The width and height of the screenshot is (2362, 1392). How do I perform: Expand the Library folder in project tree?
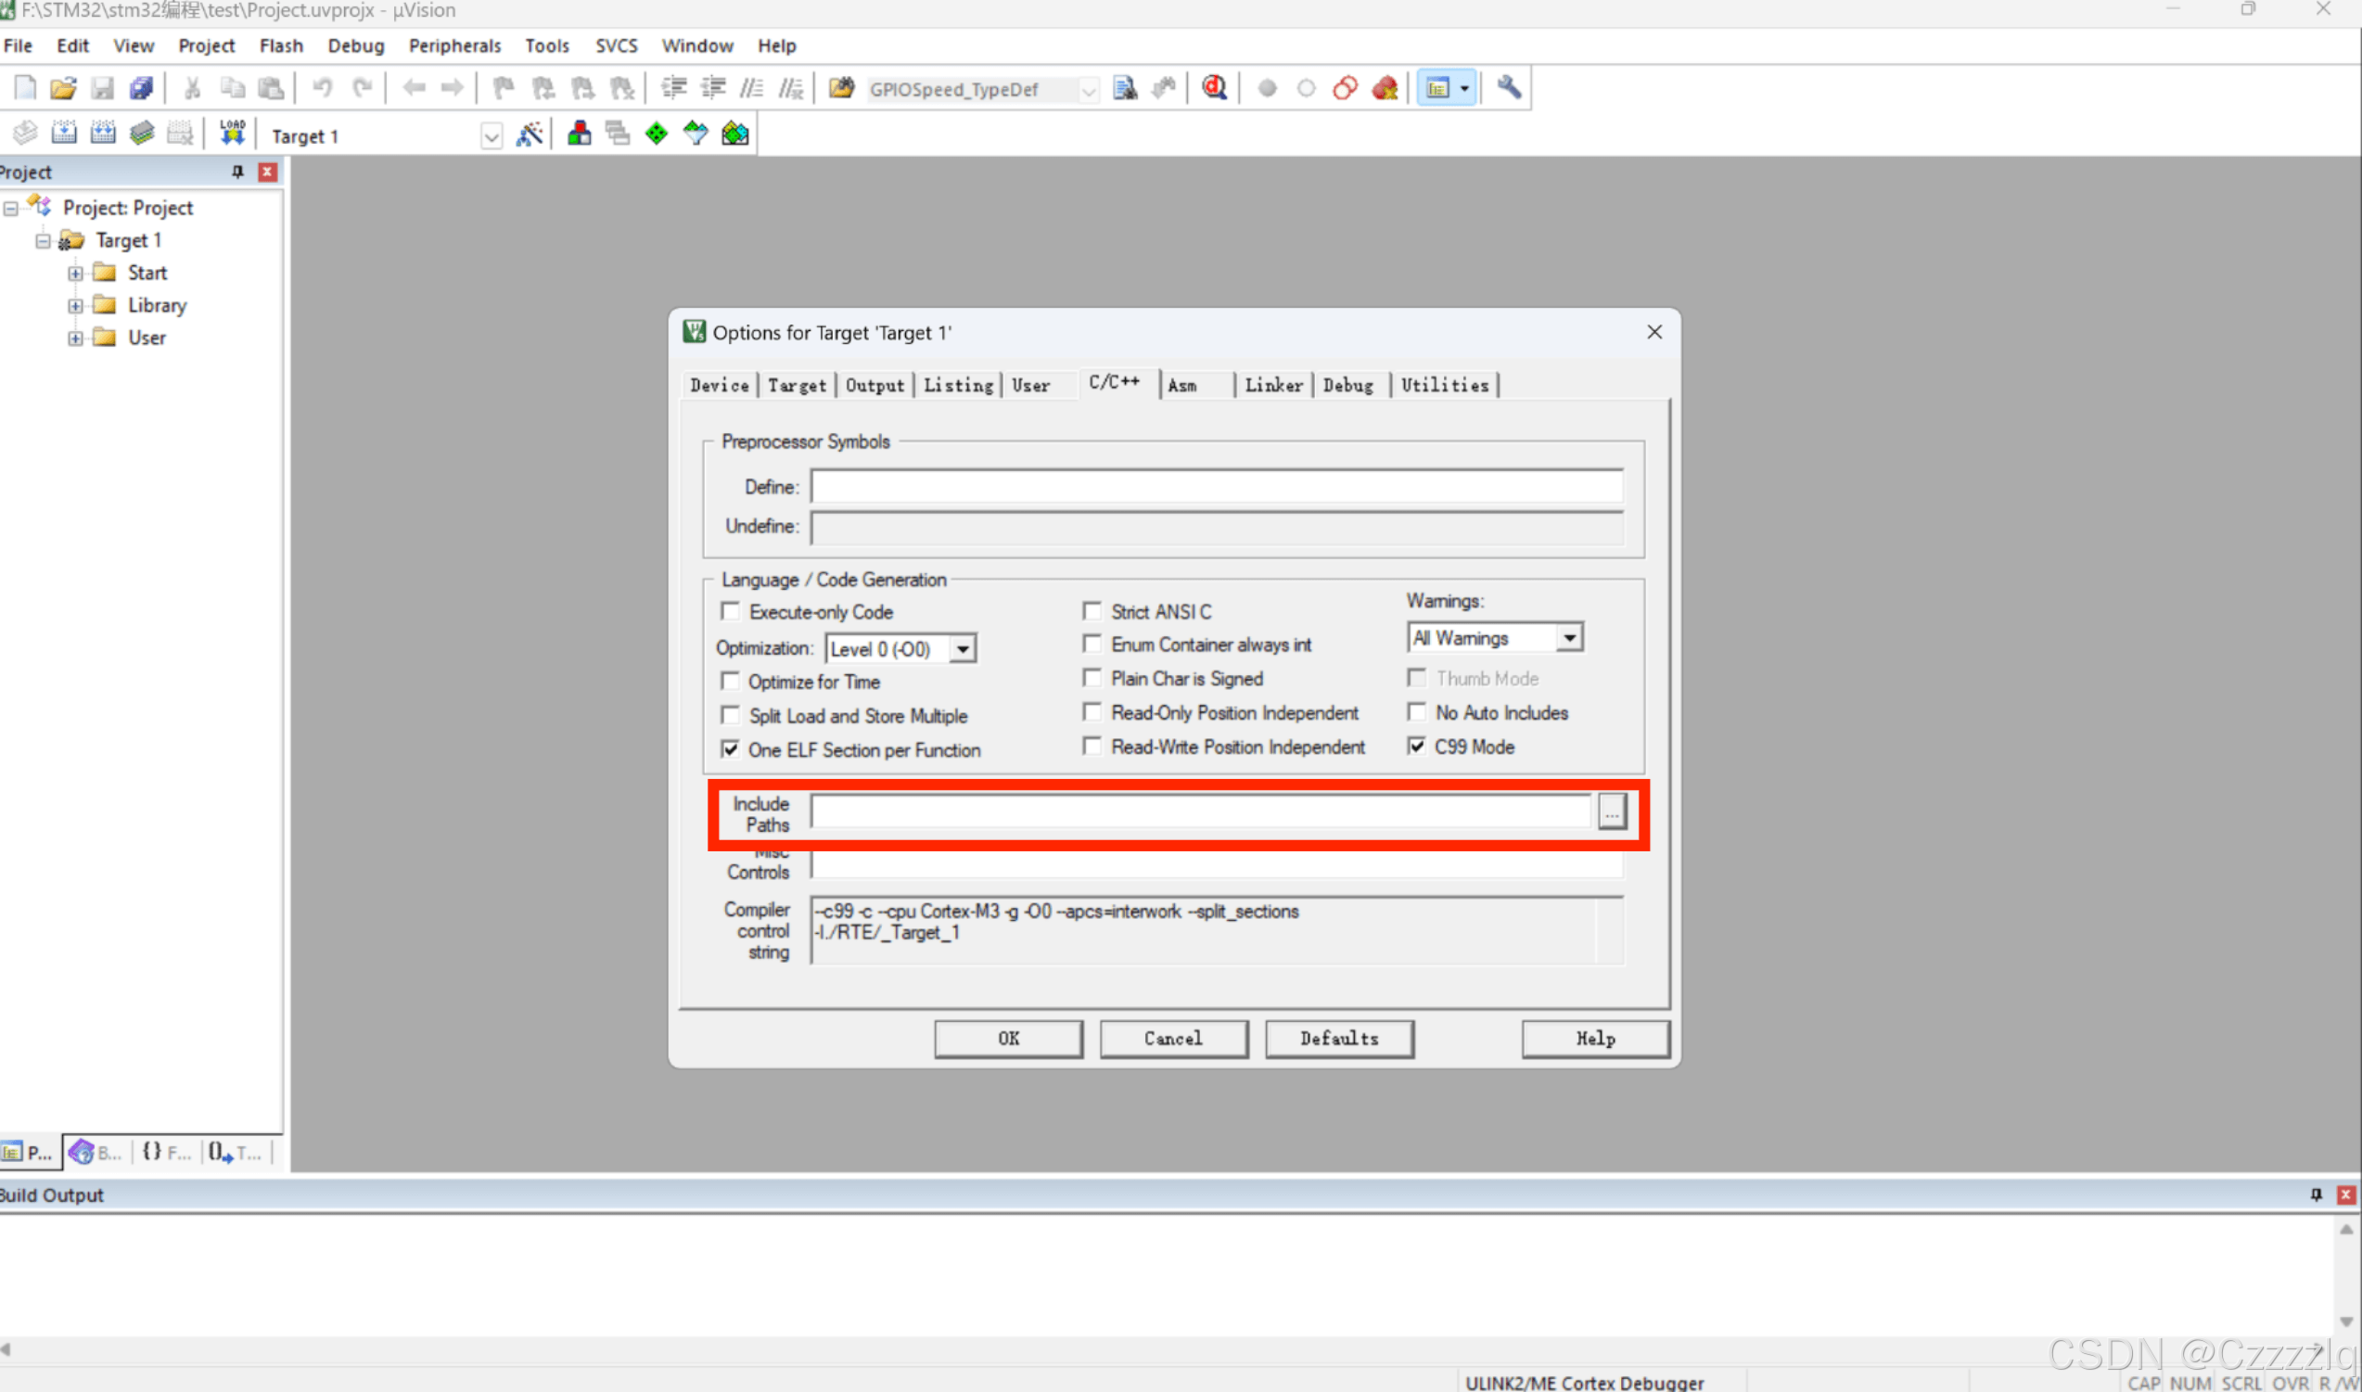coord(76,306)
